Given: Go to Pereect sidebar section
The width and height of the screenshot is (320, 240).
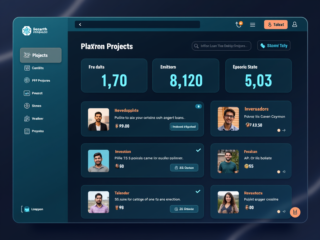Looking at the screenshot, I should (33, 93).
